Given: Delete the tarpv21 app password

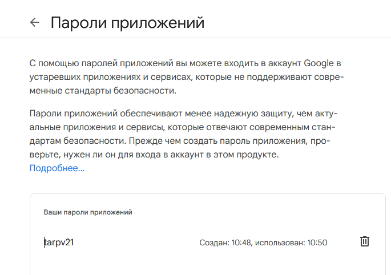Looking at the screenshot, I should click(365, 241).
